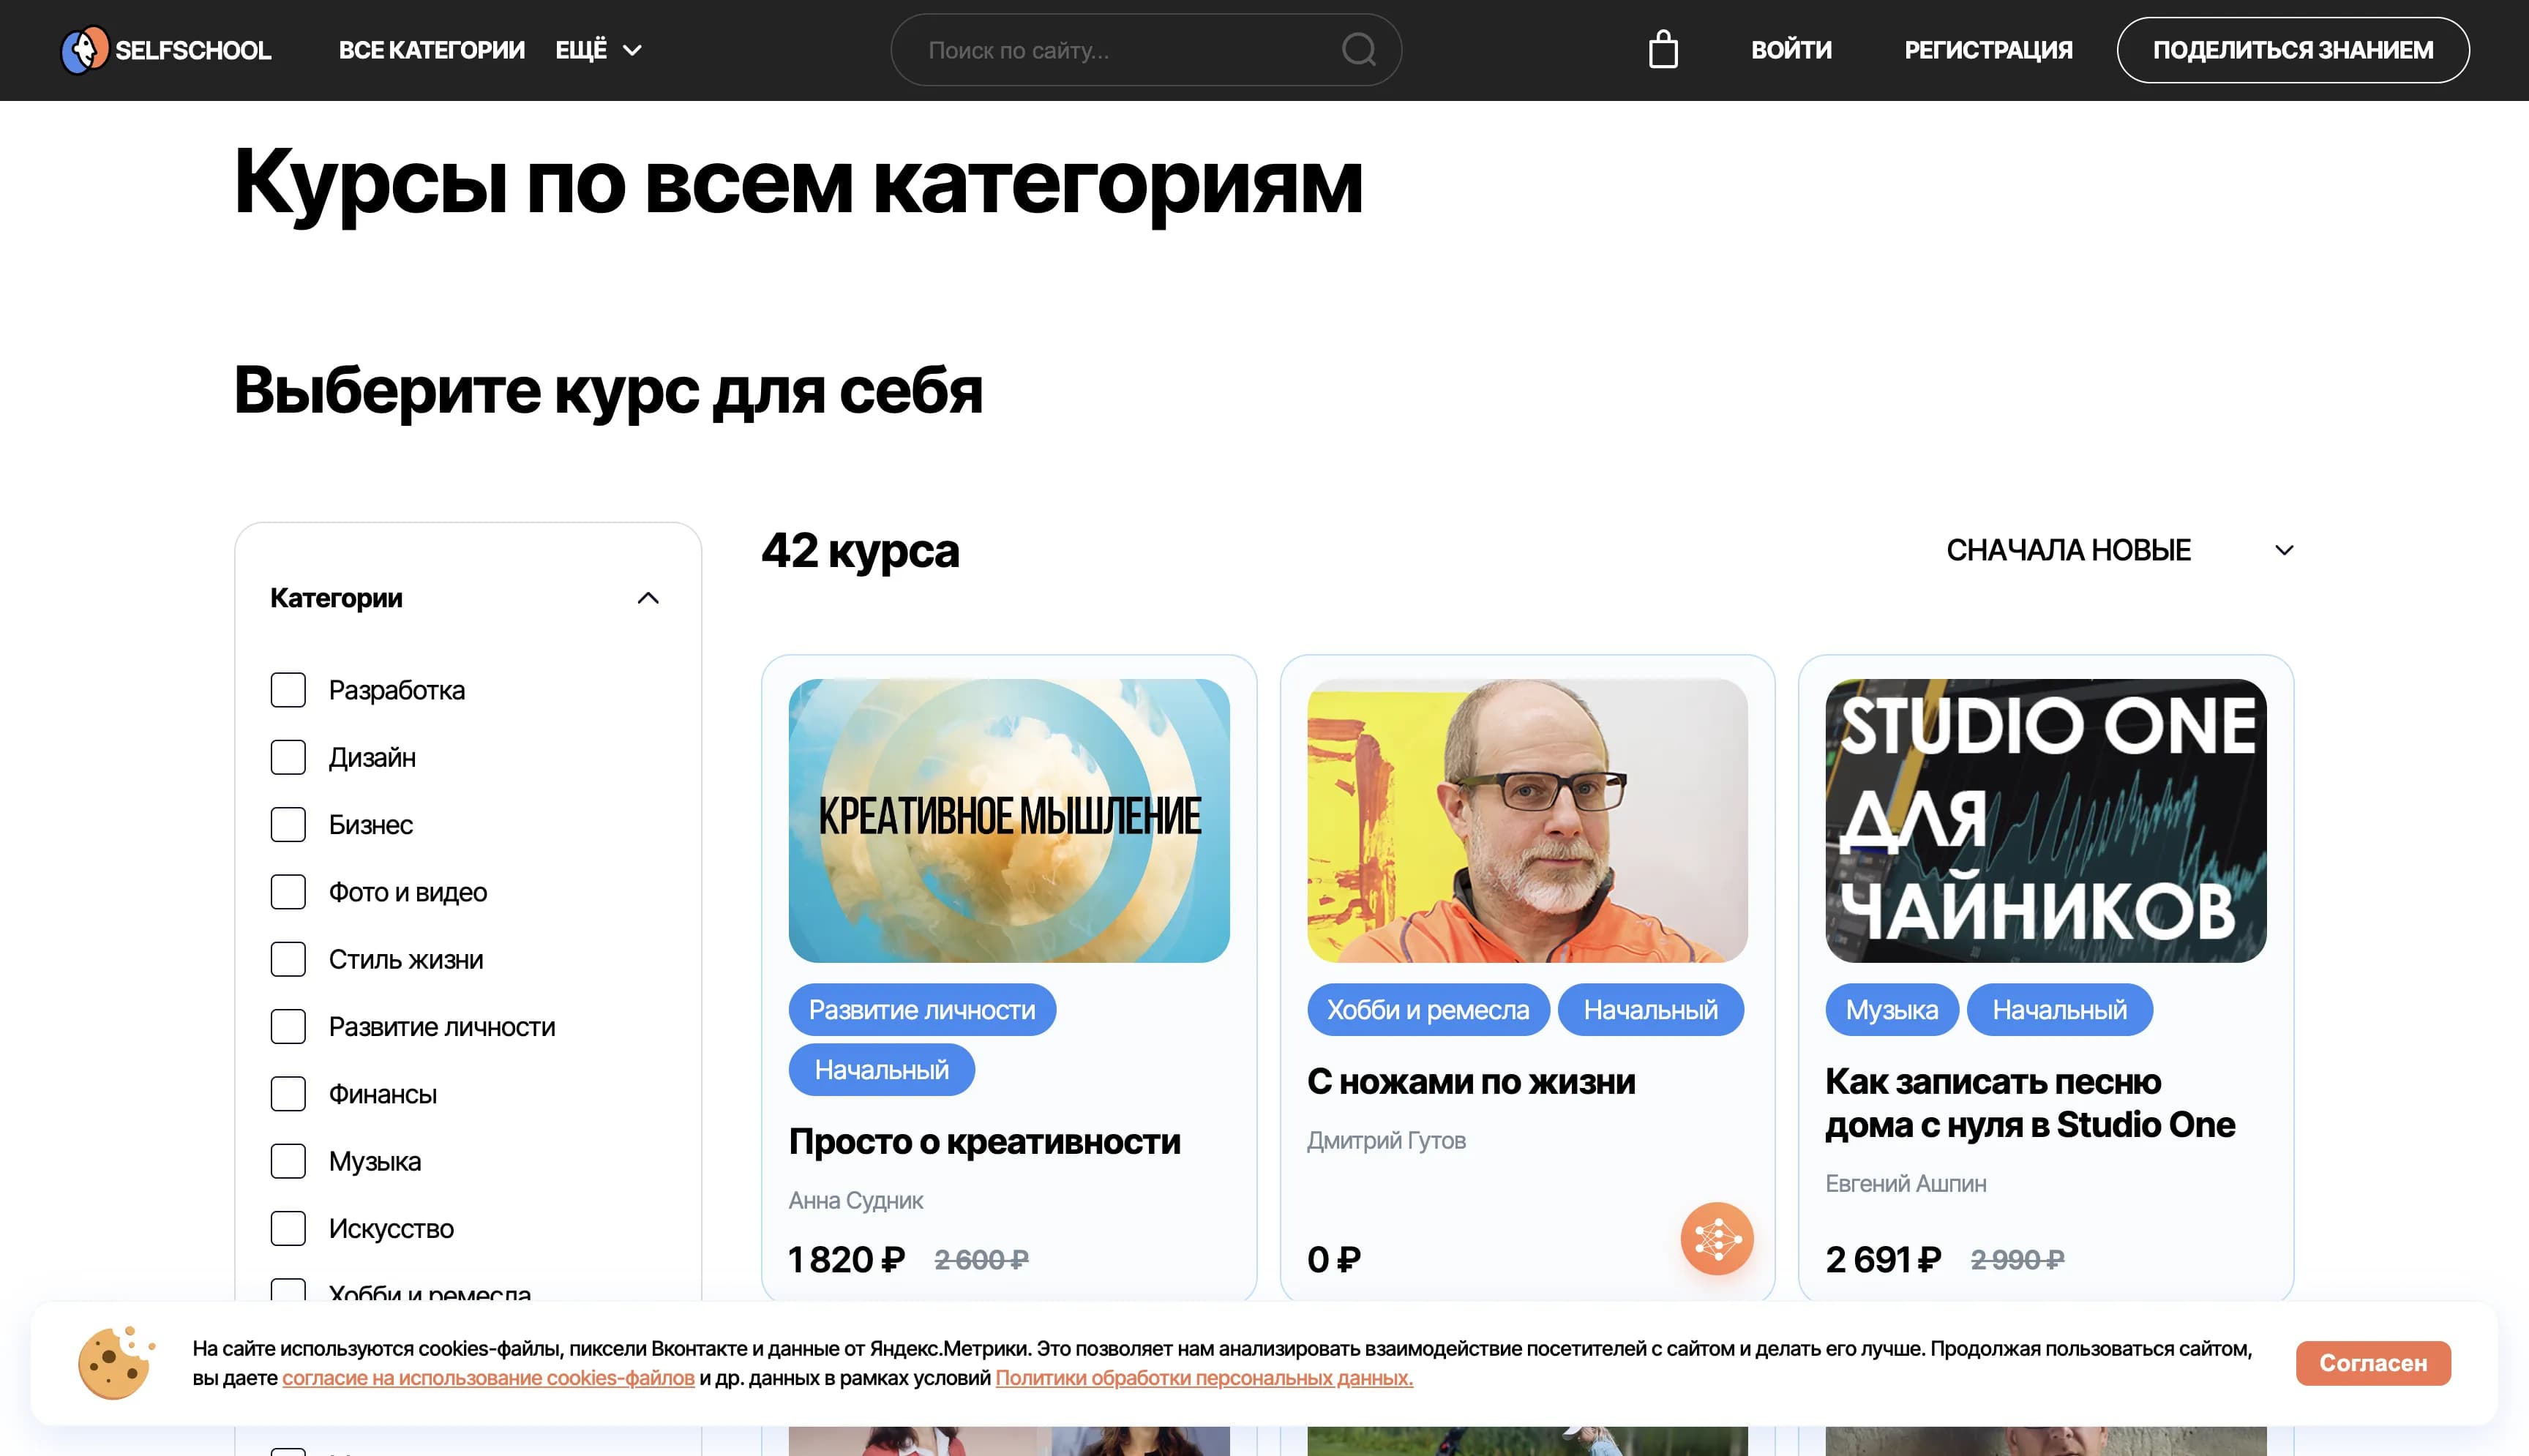Collapse the Категории filter panel
This screenshot has height=1456, width=2529.
pyautogui.click(x=649, y=597)
